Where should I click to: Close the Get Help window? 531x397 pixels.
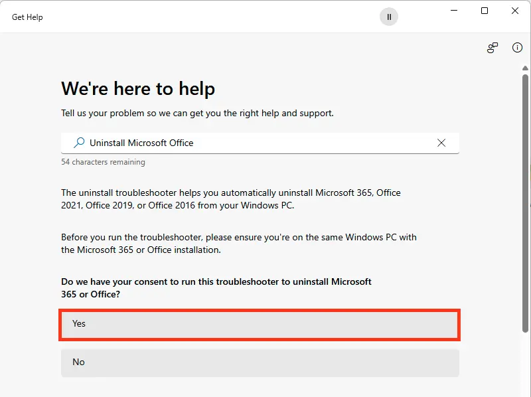point(515,11)
